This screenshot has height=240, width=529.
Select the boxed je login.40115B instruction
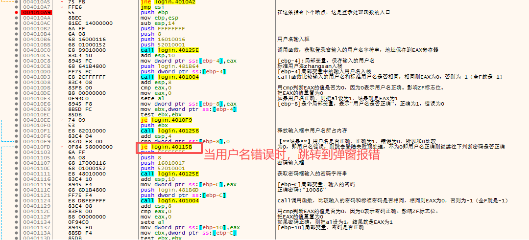[x=167, y=147]
